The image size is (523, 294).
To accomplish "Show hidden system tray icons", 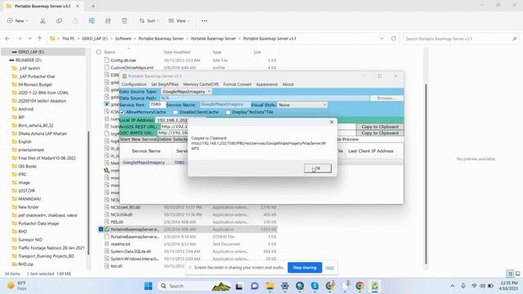I will 452,286.
